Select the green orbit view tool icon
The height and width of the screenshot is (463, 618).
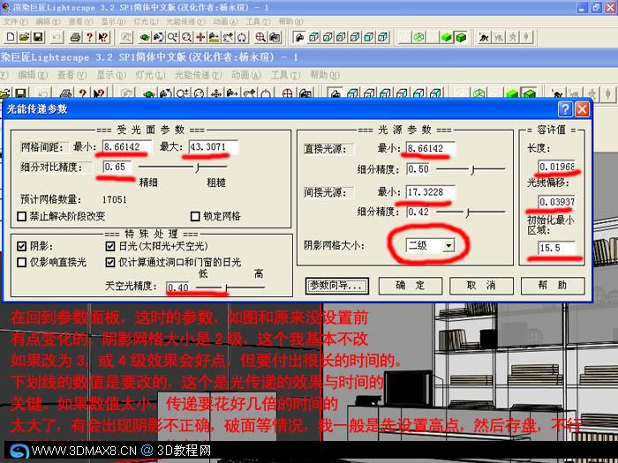145,37
